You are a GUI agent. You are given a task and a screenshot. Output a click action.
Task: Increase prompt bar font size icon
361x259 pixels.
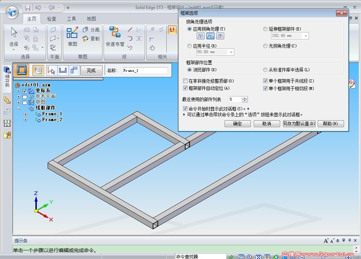pos(326,241)
